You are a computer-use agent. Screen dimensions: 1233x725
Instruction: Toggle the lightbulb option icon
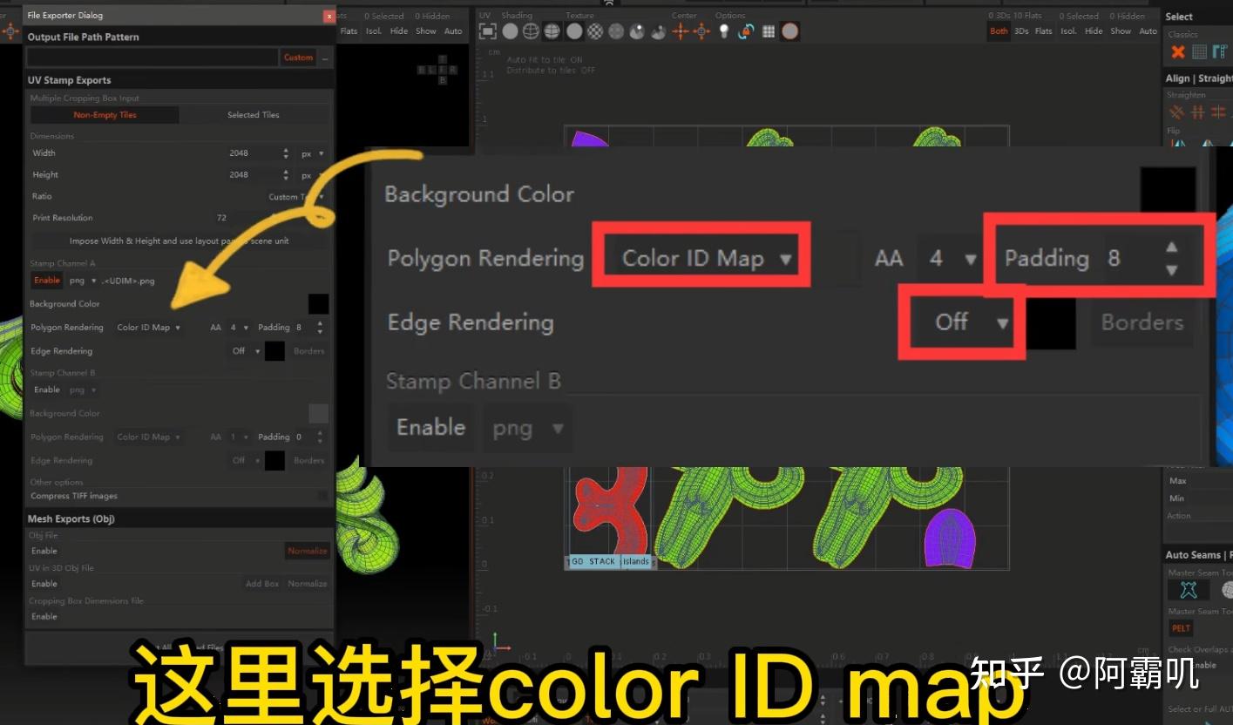point(724,31)
